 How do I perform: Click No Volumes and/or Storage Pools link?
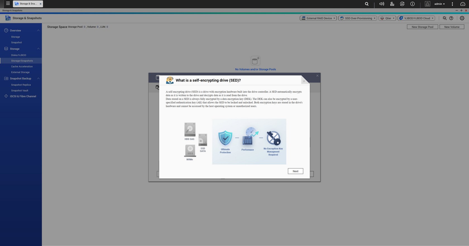[x=255, y=69]
